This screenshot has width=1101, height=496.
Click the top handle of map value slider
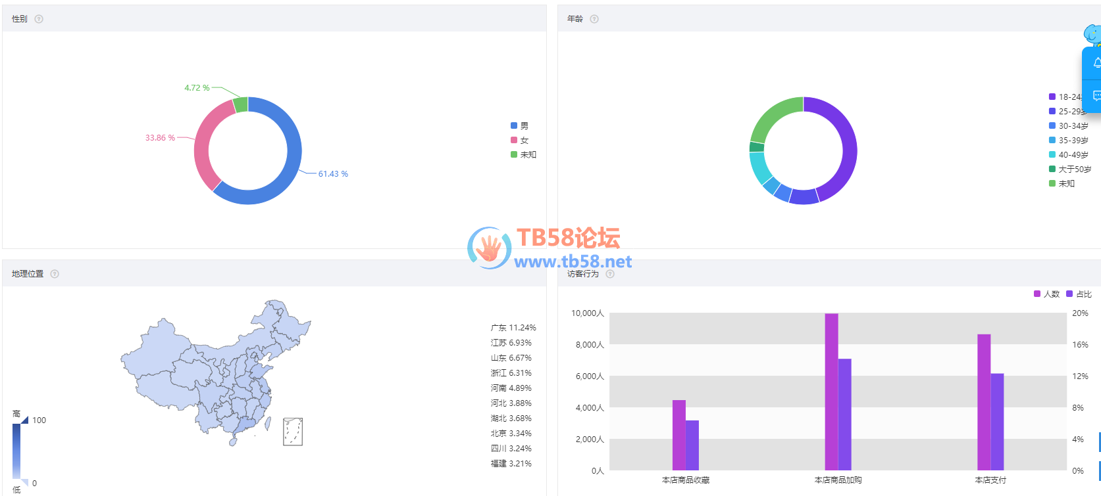(x=24, y=420)
